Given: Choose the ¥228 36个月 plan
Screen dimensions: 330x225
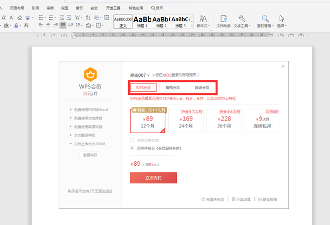Looking at the screenshot, I should [224, 121].
